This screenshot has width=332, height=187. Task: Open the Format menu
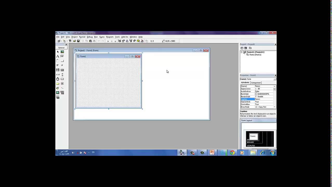82,37
